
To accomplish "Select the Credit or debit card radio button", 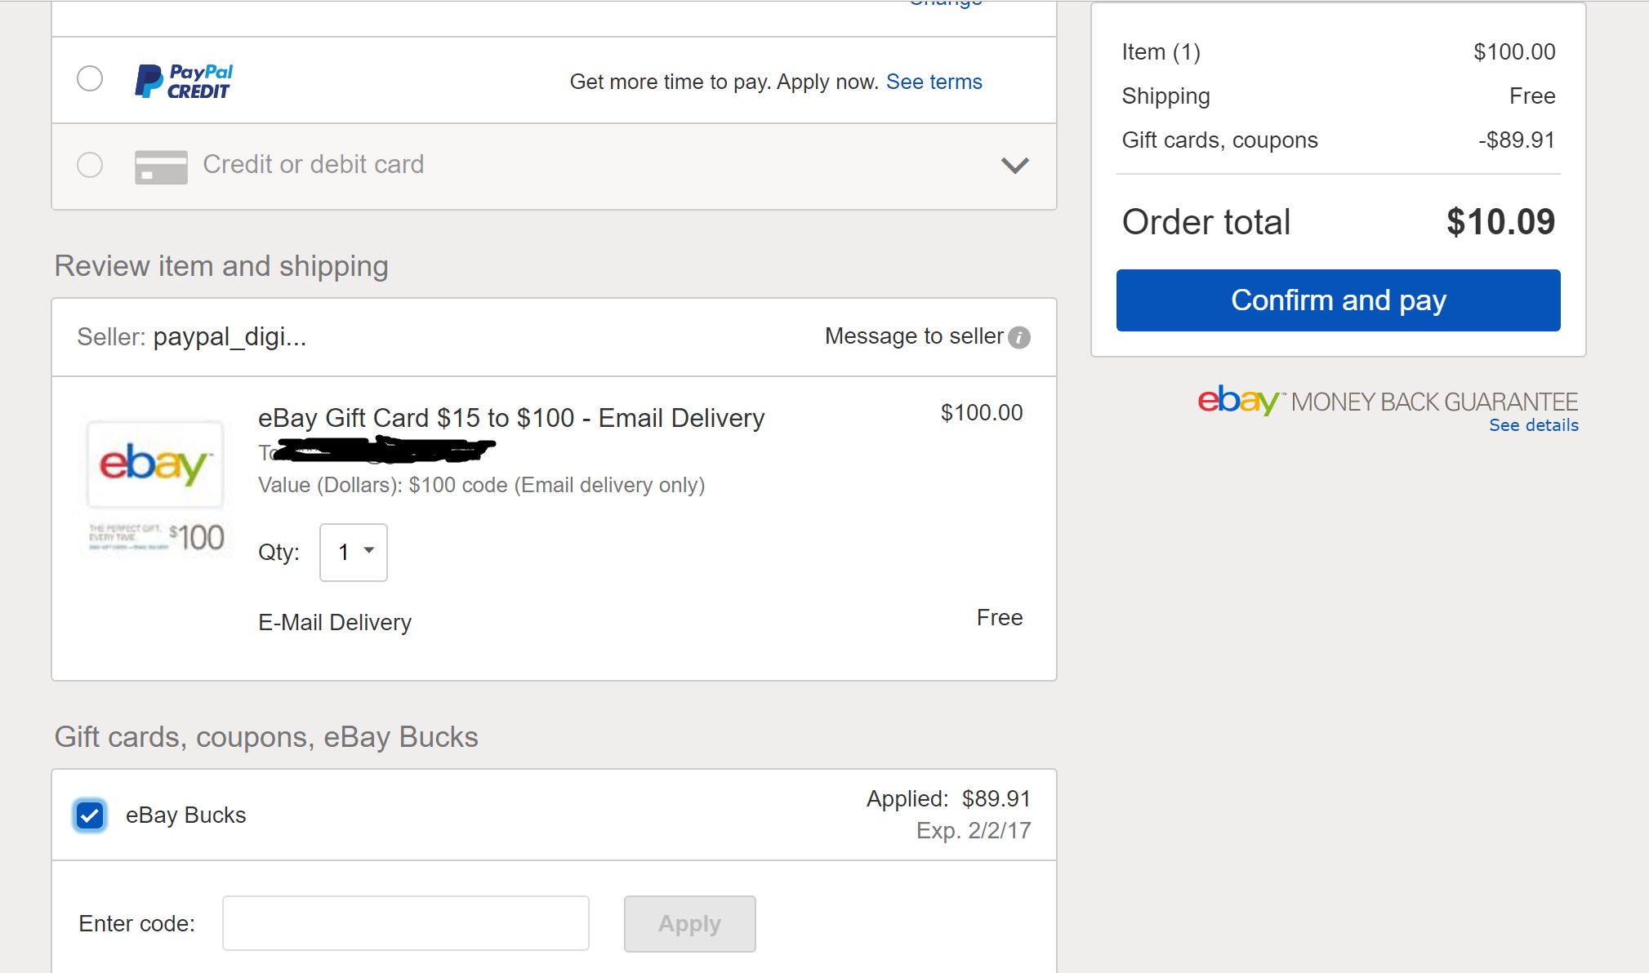I will pyautogui.click(x=90, y=165).
